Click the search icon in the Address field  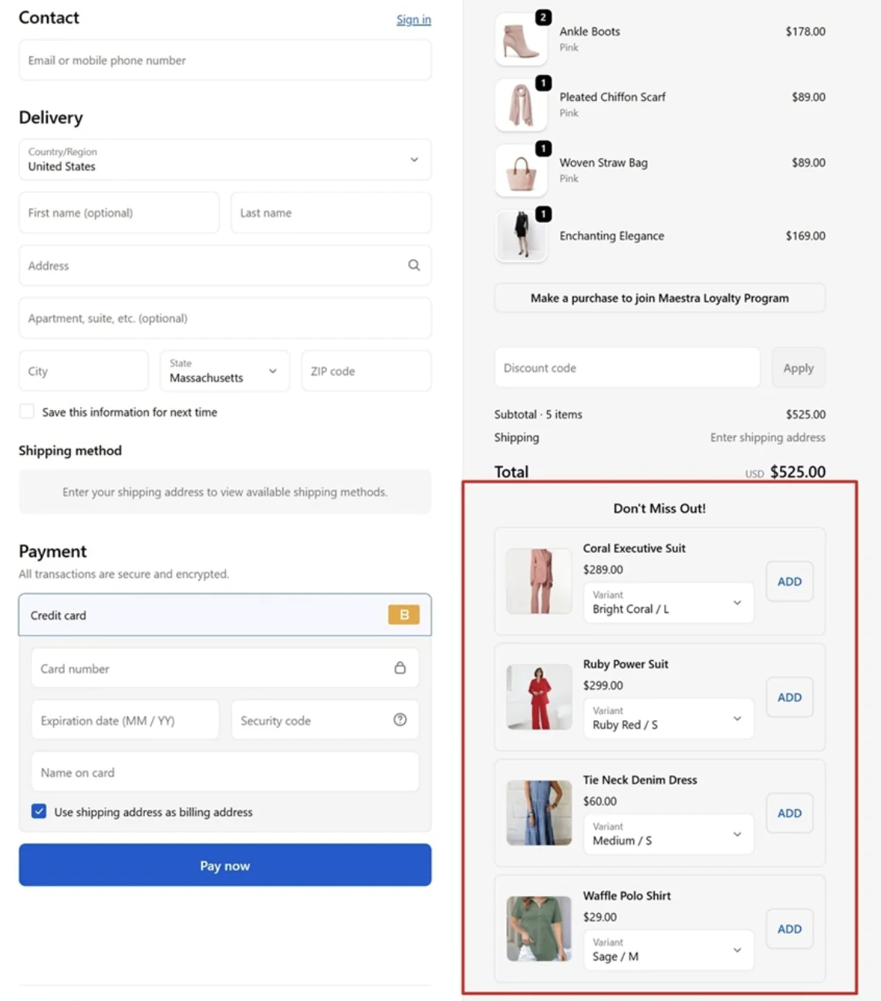414,265
